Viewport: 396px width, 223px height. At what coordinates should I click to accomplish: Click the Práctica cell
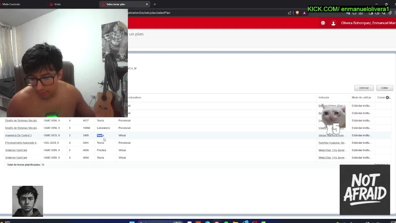101,150
